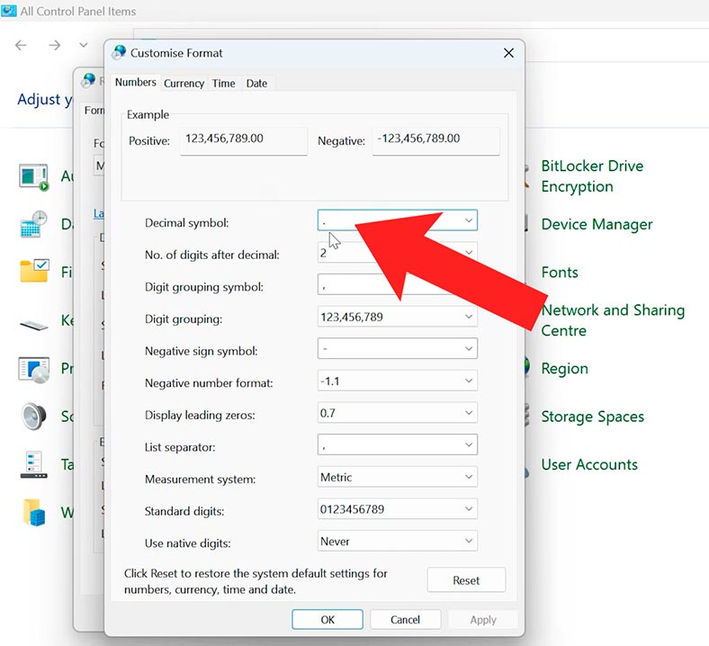Image resolution: width=709 pixels, height=646 pixels.
Task: Switch to the Numbers tab
Action: tap(135, 82)
